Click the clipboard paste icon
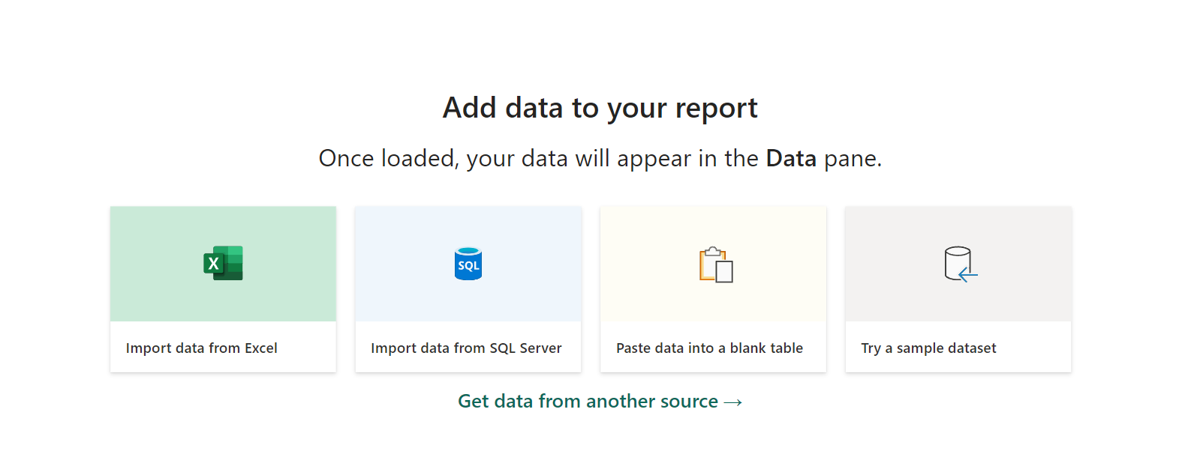This screenshot has width=1179, height=475. click(716, 264)
